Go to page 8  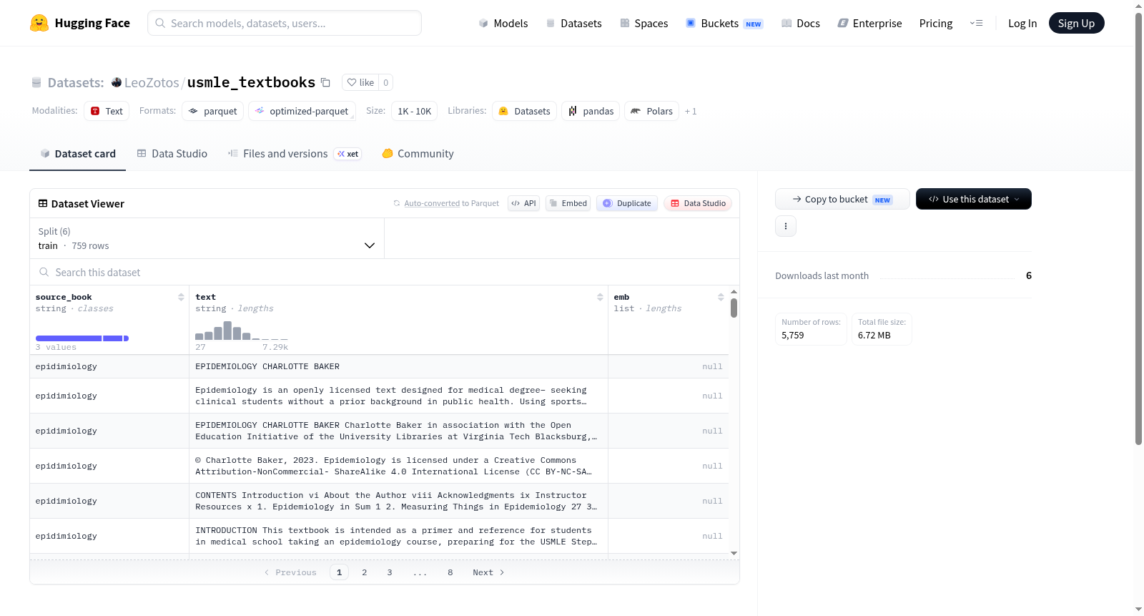[450, 572]
